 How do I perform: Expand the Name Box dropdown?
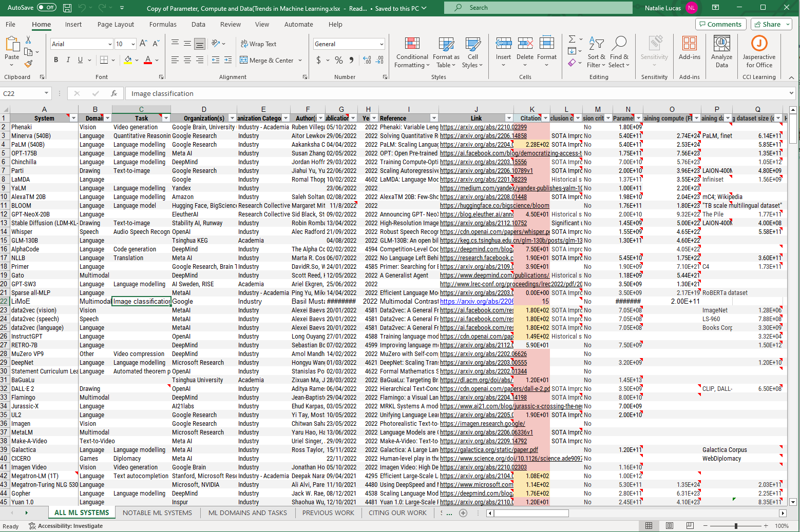click(46, 93)
